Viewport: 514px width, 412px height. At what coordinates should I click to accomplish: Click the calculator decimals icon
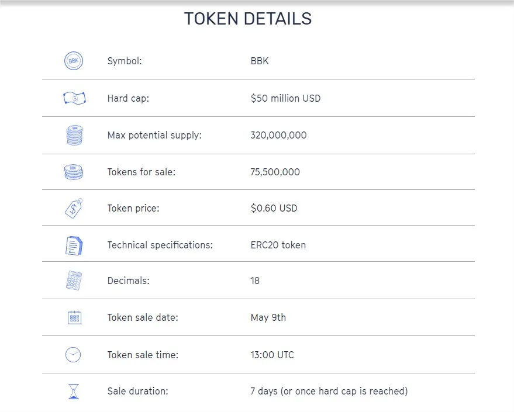tap(74, 281)
